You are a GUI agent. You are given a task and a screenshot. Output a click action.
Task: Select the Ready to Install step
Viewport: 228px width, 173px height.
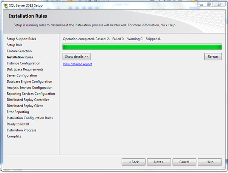[x=18, y=124]
